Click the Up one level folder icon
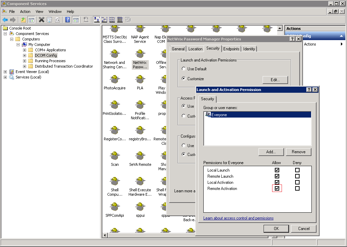 [x=23, y=20]
